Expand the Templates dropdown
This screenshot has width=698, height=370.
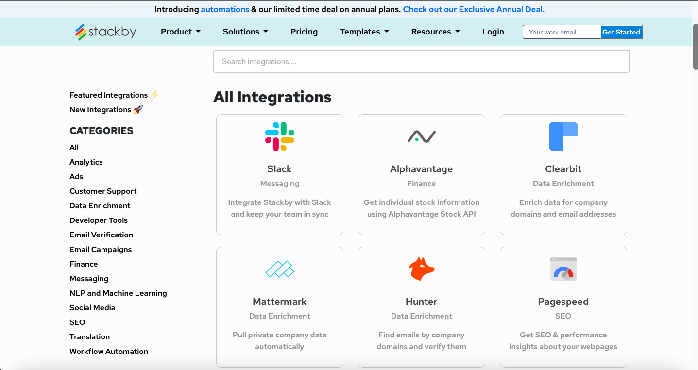tap(364, 32)
